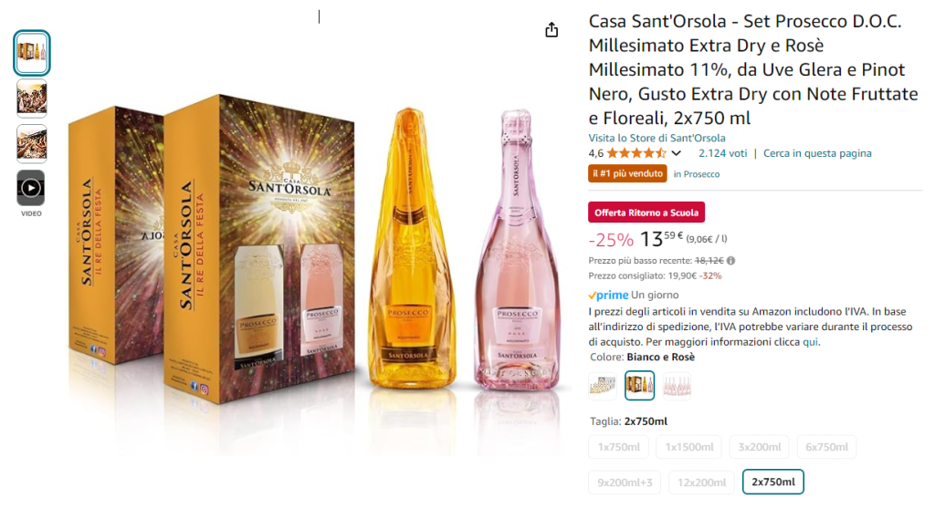Choose the all-rosé bottles color swatch
The width and height of the screenshot is (935, 509).
click(677, 386)
